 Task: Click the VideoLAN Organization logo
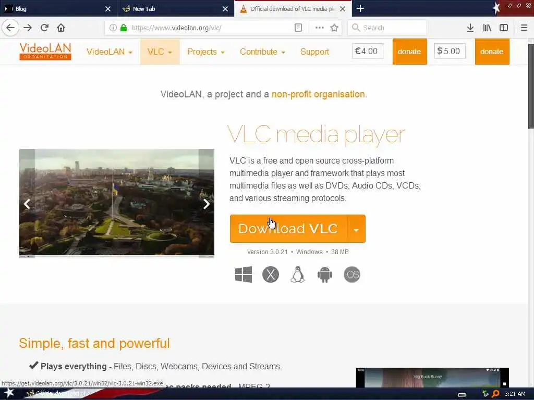tap(45, 52)
